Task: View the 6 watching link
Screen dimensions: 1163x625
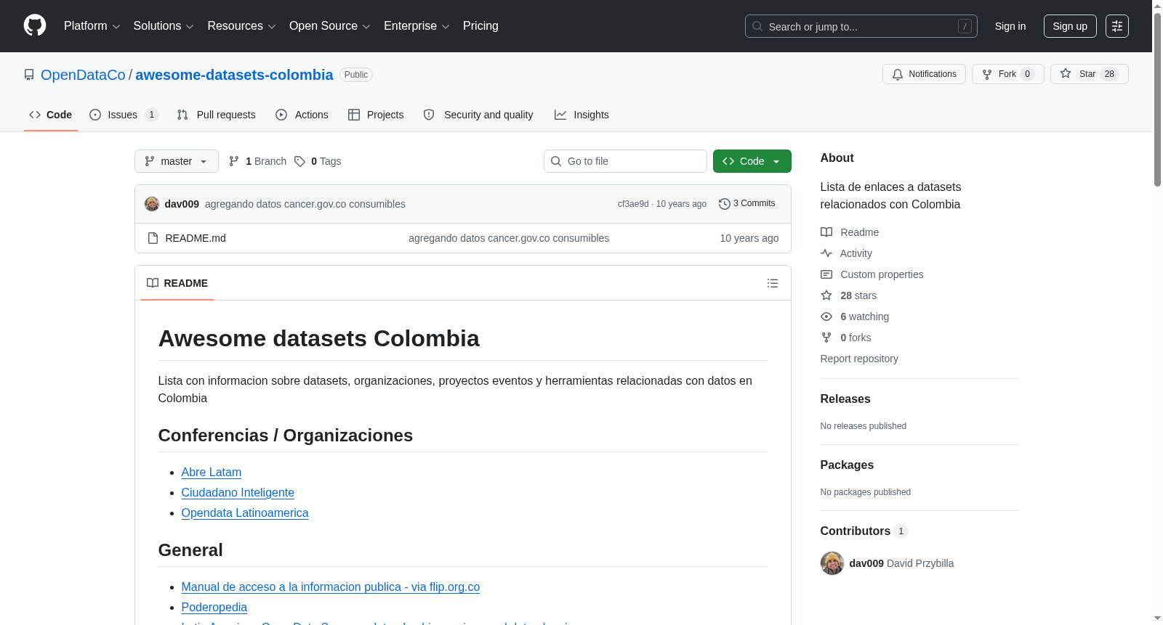Action: (855, 316)
